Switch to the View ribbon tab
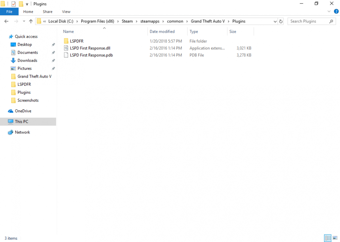 point(66,12)
